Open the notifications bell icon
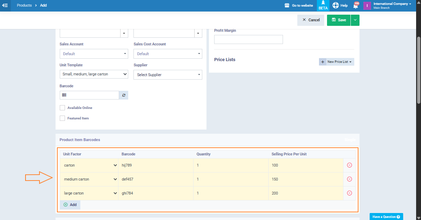 (356, 6)
